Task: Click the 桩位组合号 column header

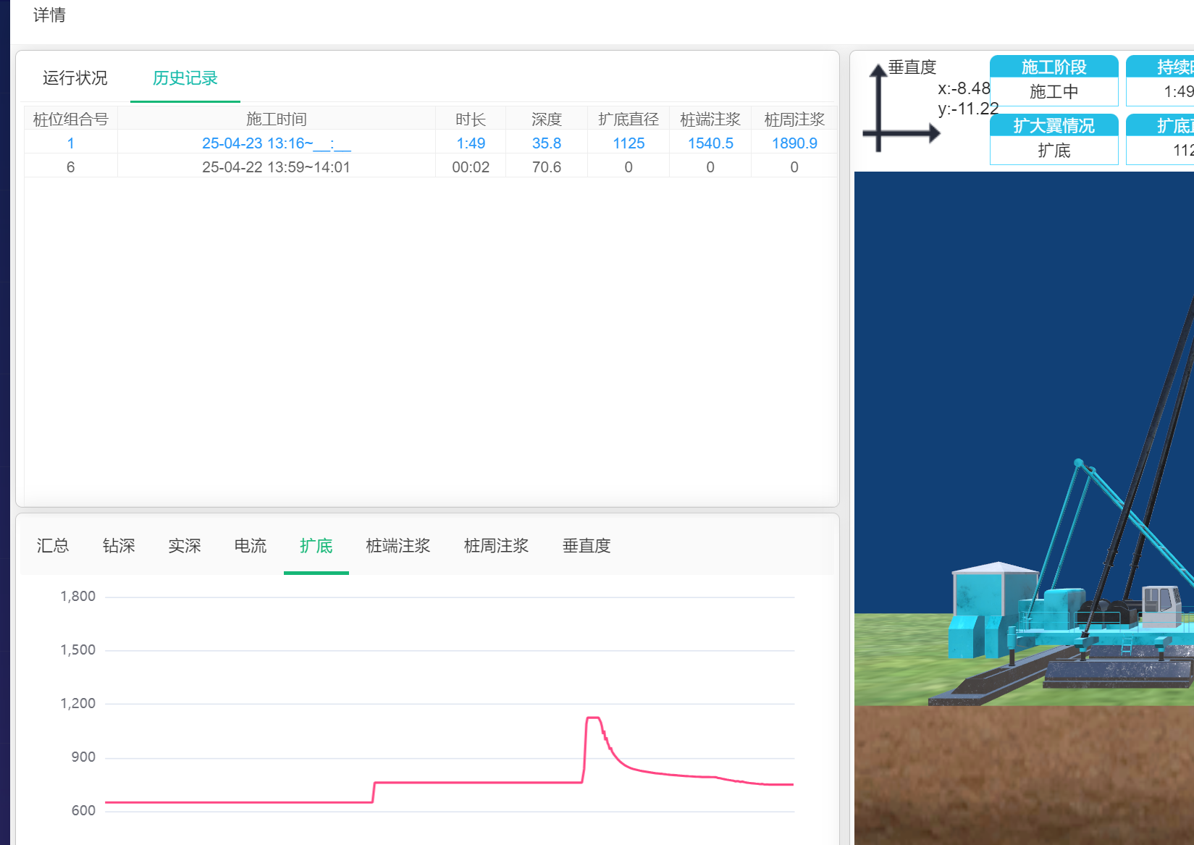Action: coord(71,119)
